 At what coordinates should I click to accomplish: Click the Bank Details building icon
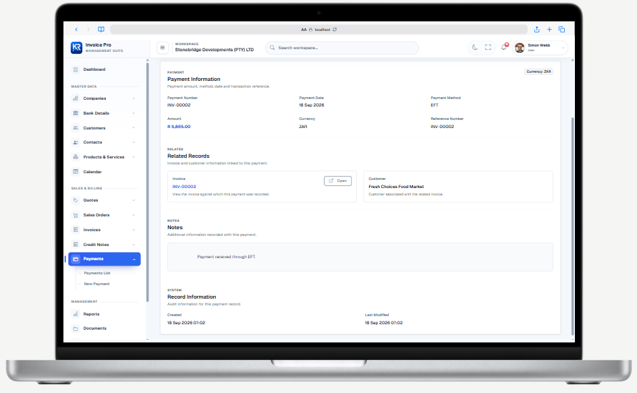click(x=76, y=113)
